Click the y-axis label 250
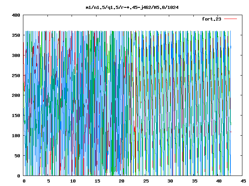This screenshot has height=186, width=249. pos(16,76)
